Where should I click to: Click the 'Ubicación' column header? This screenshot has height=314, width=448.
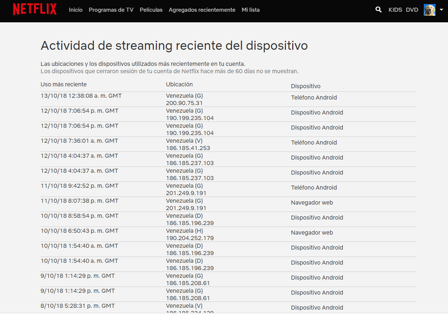(x=179, y=85)
